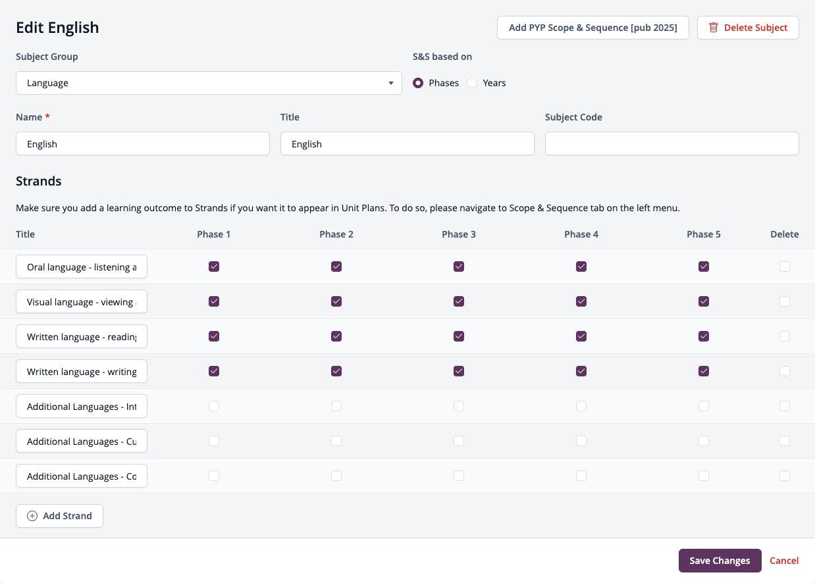Click the plus circle icon on Add Strand

point(32,516)
